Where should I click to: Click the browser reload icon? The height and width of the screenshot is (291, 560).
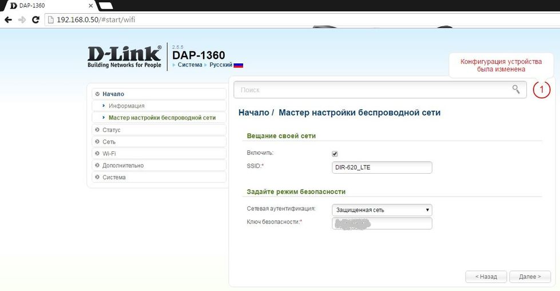pyautogui.click(x=35, y=19)
